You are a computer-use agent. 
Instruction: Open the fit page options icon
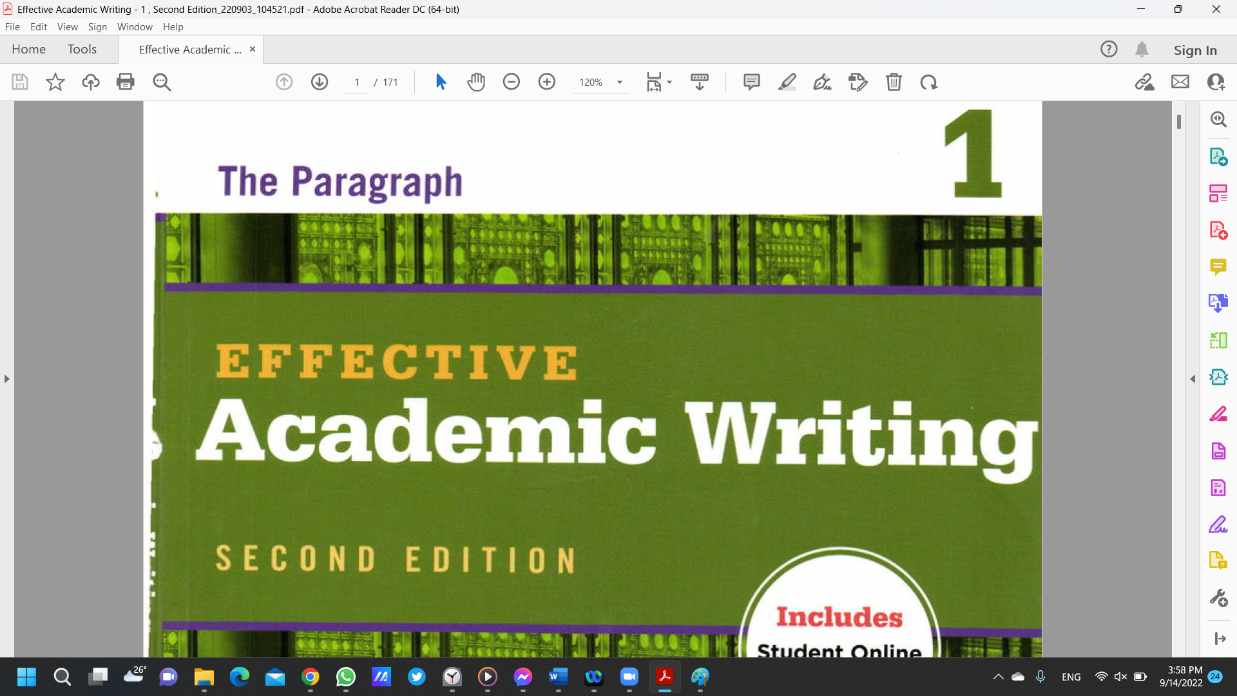click(x=654, y=82)
